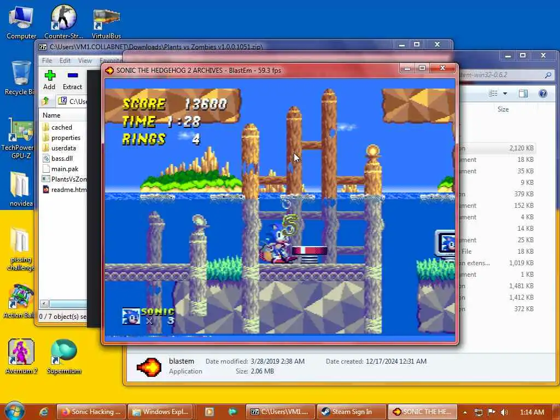This screenshot has width=560, height=420.
Task: Open the 7-Zip View menu
Action: (x=85, y=60)
